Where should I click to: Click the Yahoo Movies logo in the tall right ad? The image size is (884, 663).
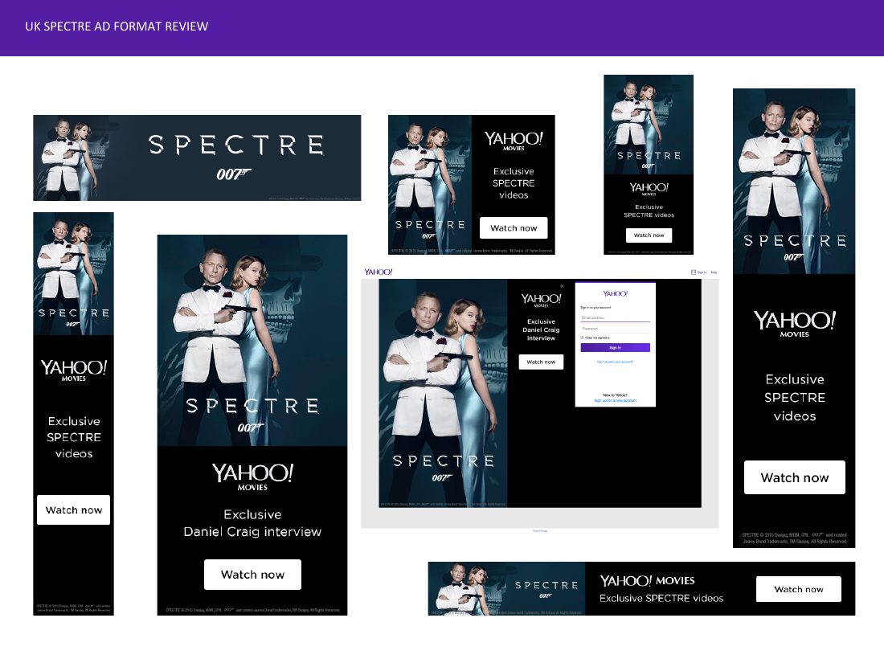(x=794, y=324)
